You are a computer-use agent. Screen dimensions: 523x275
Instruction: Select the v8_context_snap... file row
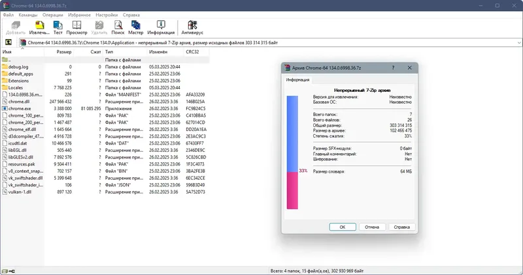pos(105,171)
